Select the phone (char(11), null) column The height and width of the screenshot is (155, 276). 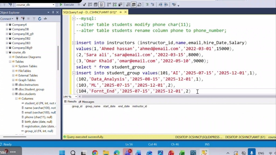pyautogui.click(x=38, y=117)
